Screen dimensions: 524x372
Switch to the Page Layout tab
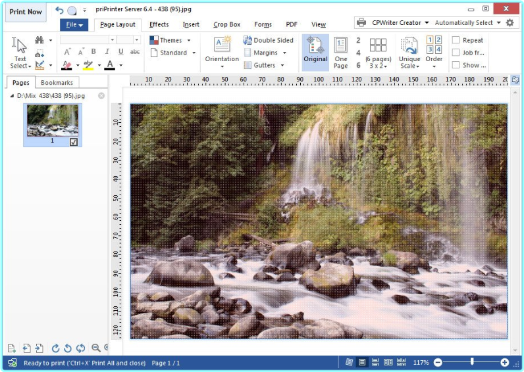(118, 25)
